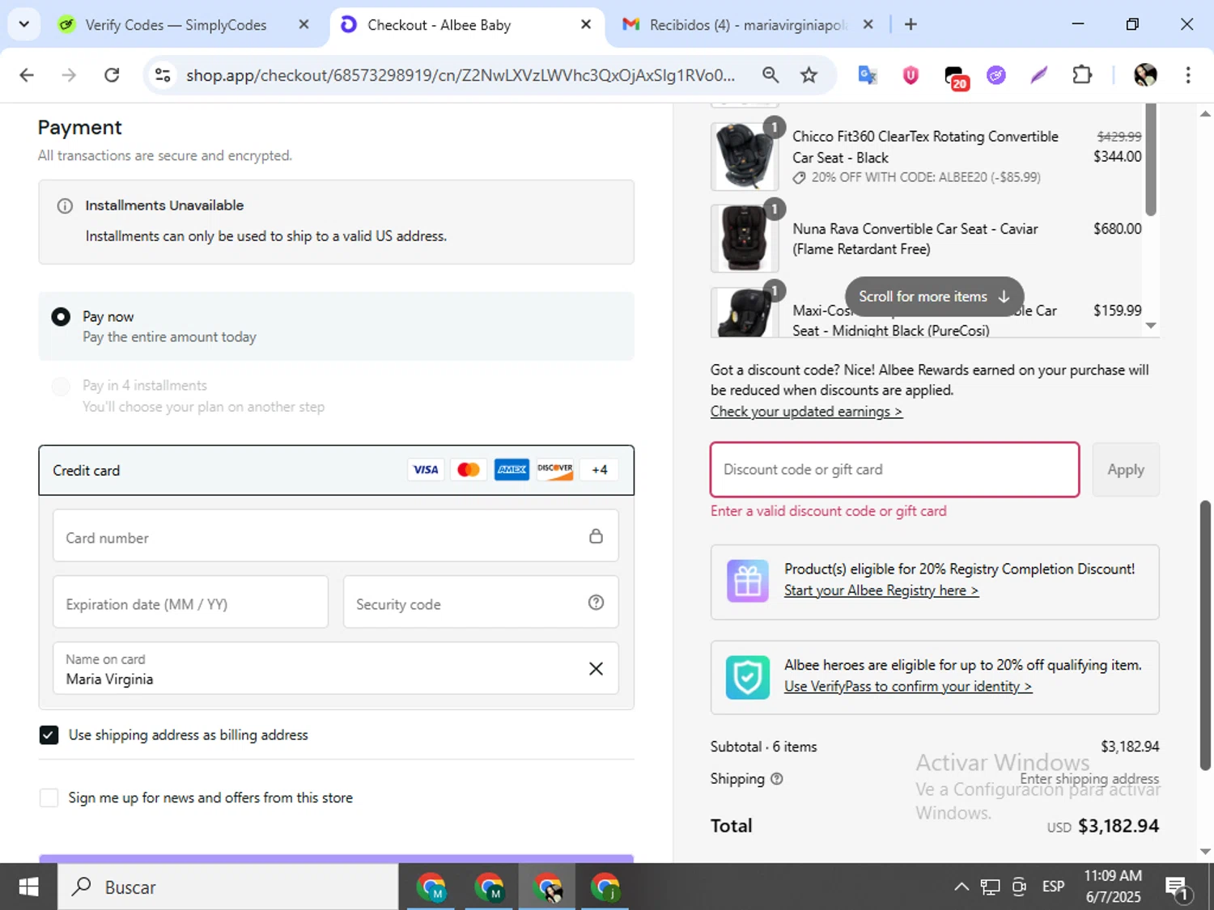Click the Shipping help question icon
This screenshot has height=910, width=1214.
click(777, 779)
